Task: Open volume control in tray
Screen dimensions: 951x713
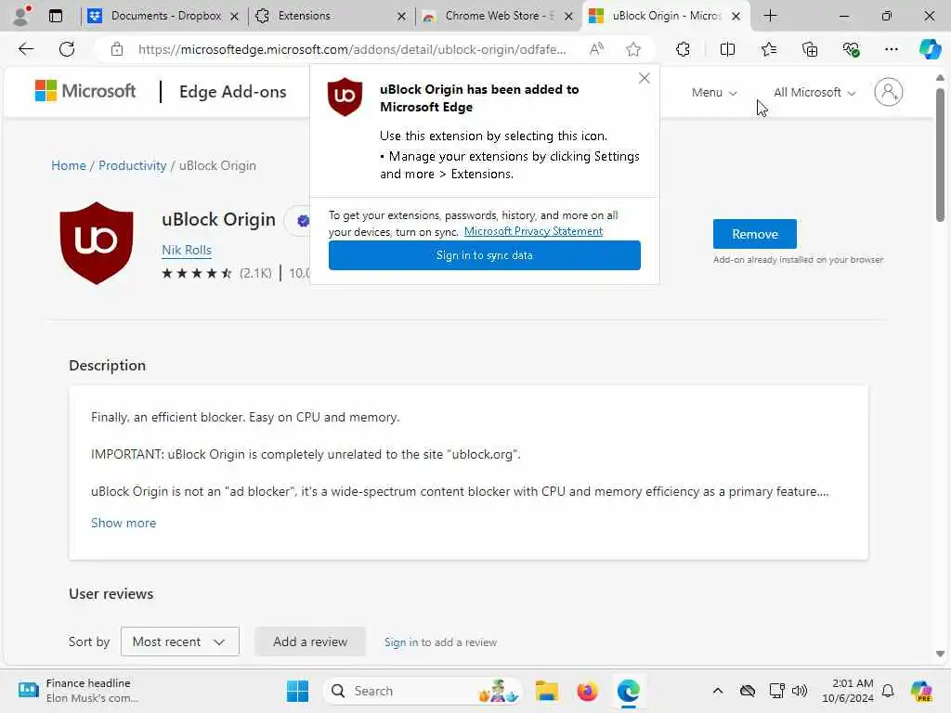Action: (800, 691)
